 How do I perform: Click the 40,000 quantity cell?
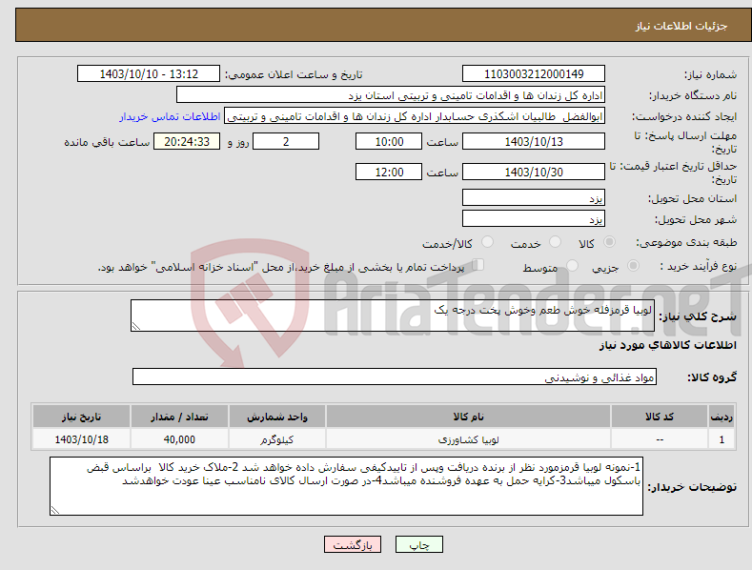coord(179,439)
